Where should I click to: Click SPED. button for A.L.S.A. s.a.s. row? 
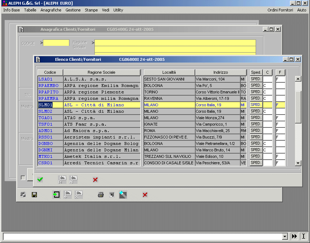click(x=256, y=79)
